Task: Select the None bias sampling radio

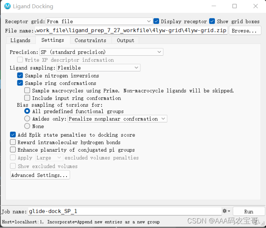Action: (27, 126)
